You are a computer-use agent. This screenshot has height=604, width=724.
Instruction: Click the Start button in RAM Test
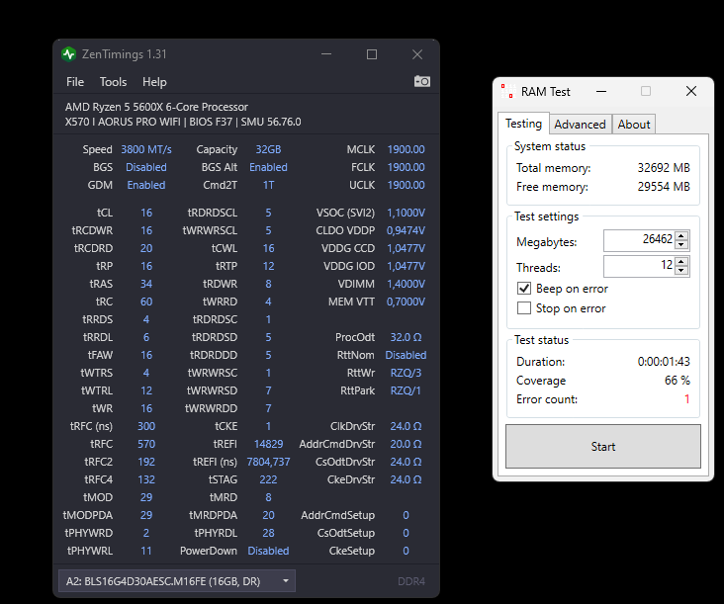[603, 447]
